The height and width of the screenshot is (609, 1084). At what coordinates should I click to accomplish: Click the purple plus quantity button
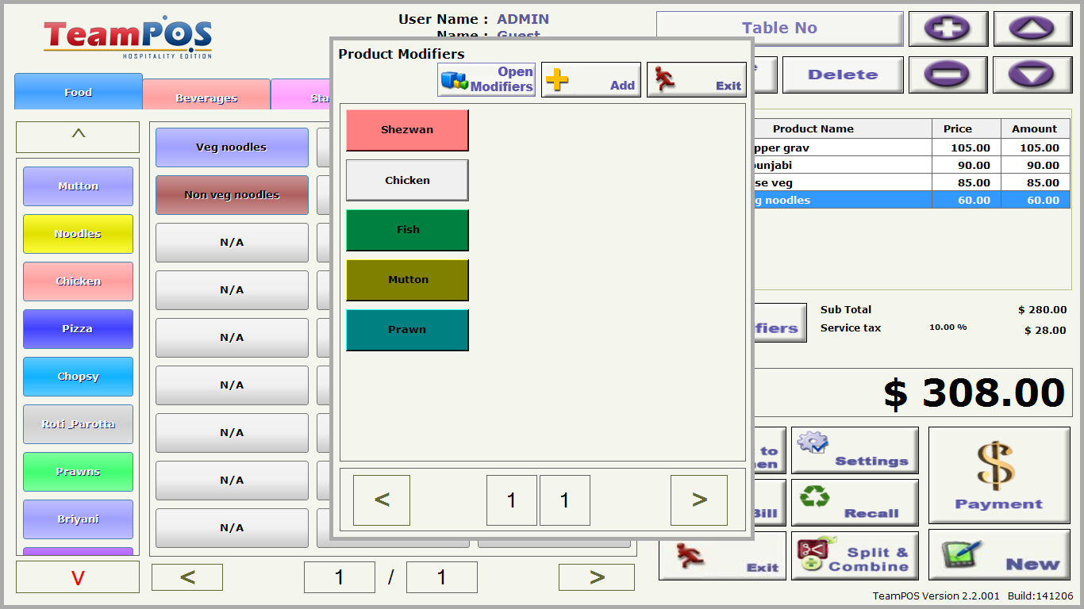(948, 29)
